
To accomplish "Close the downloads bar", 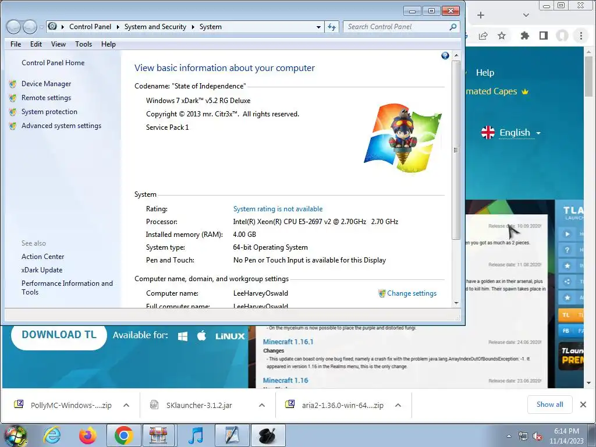I will point(583,405).
